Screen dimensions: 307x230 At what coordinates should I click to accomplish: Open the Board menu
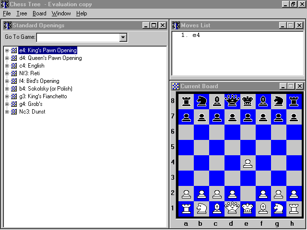coord(39,13)
